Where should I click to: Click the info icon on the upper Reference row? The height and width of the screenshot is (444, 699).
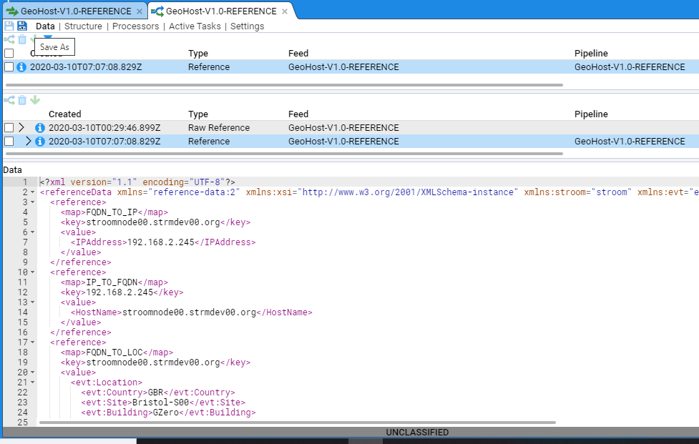coord(21,67)
